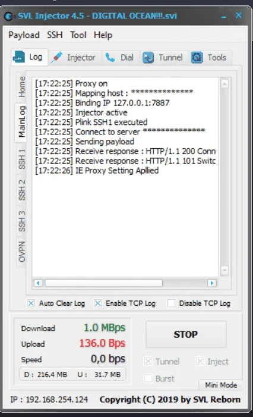Click the 'Binding IP 127.0.0.1:7887' log line
Viewport: 253px width, 417px height.
(102, 103)
